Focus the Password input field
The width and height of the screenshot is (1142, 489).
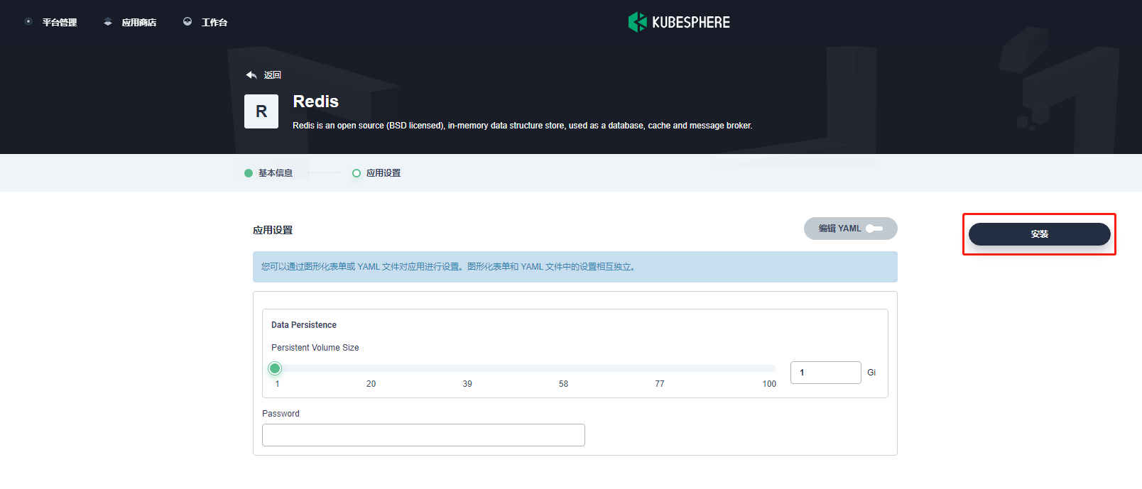[423, 435]
